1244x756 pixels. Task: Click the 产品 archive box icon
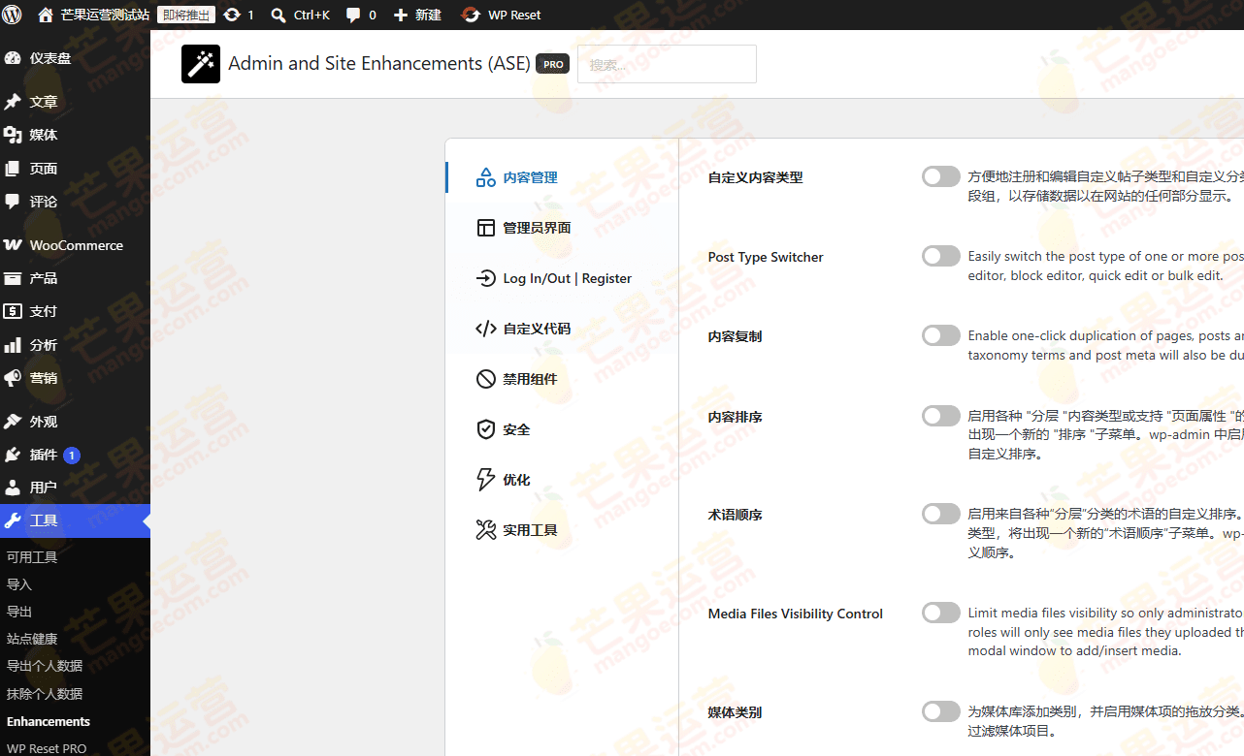click(13, 278)
